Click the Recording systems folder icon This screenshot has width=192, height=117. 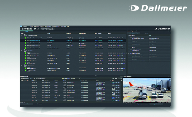point(25,35)
